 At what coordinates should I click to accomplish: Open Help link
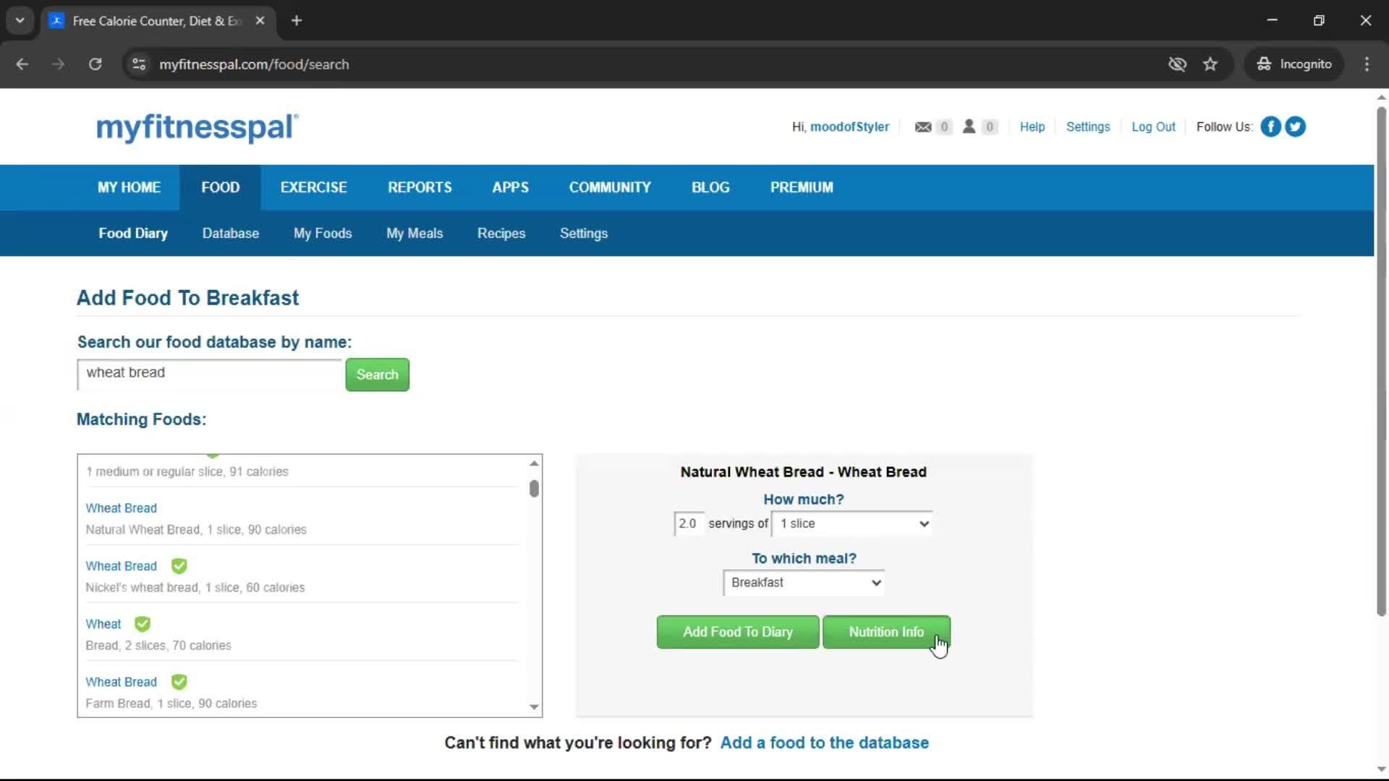coord(1032,127)
